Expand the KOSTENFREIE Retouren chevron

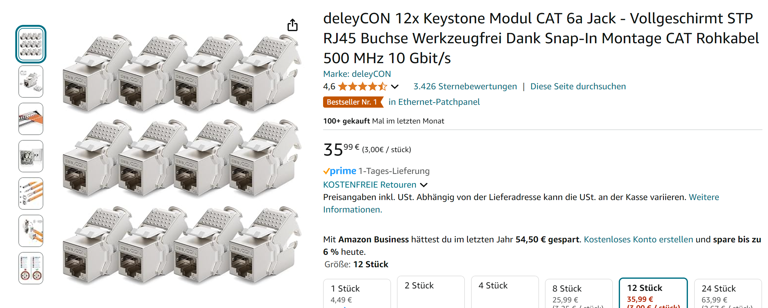coord(424,185)
